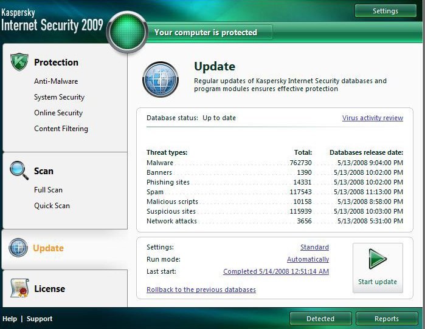Click the Automatically run mode link
425x329 pixels.
point(308,259)
